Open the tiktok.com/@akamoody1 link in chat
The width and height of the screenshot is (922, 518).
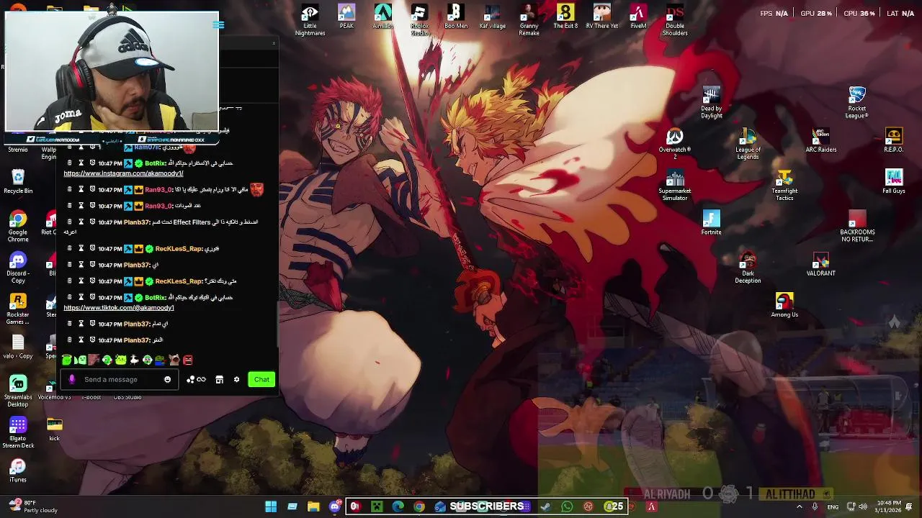coord(119,308)
